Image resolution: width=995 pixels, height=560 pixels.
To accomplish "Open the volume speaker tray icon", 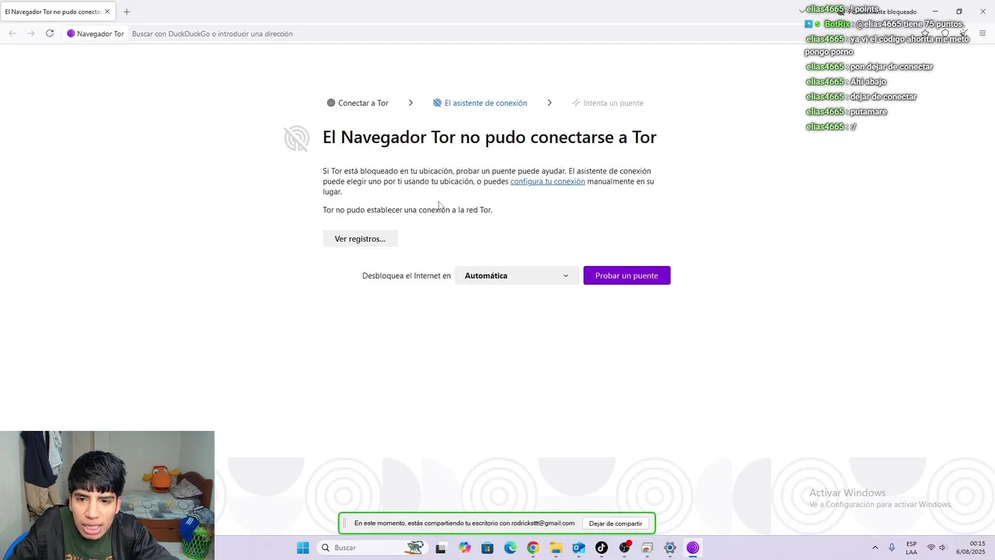I will coord(942,548).
